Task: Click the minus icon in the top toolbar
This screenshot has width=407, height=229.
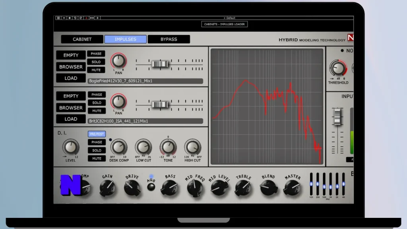Action: [x=64, y=18]
